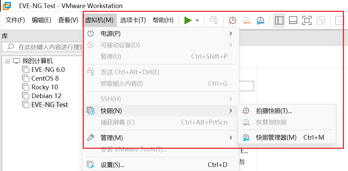This screenshot has width=348, height=171.
Task: Toggle the thumbnail bar view icon
Action: [x=293, y=20]
